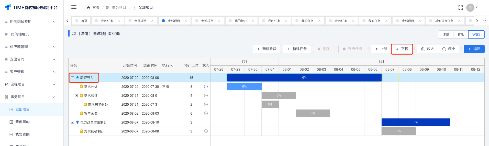Click 下移 to move down
The image size is (489, 146).
click(x=402, y=49)
